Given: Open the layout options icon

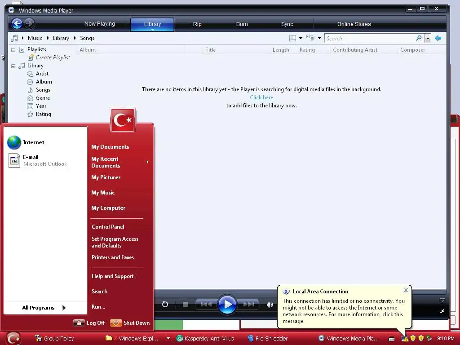Looking at the screenshot, I should pos(292,38).
